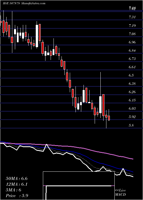
Task: Click the tall white candle near 6.26
Action: tap(100, 105)
